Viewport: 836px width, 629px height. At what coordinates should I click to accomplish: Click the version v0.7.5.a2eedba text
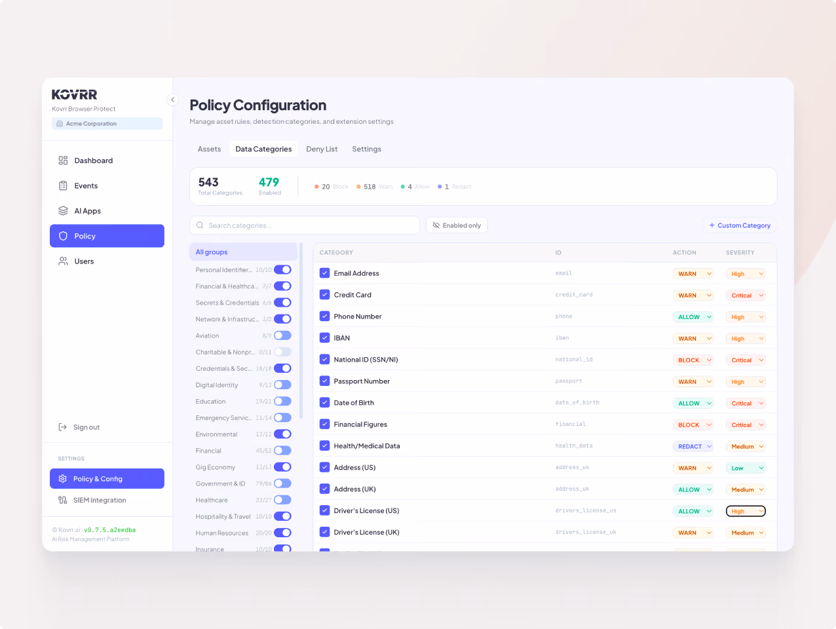pyautogui.click(x=109, y=530)
